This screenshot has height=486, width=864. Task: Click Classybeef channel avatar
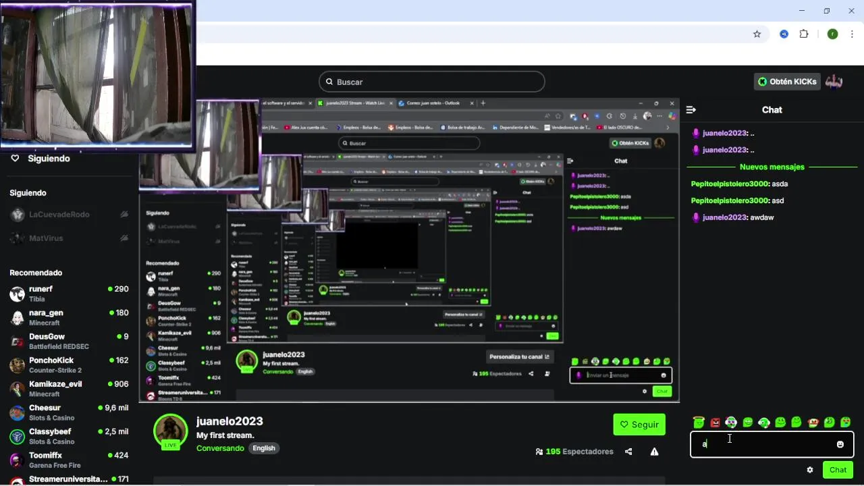[17, 436]
